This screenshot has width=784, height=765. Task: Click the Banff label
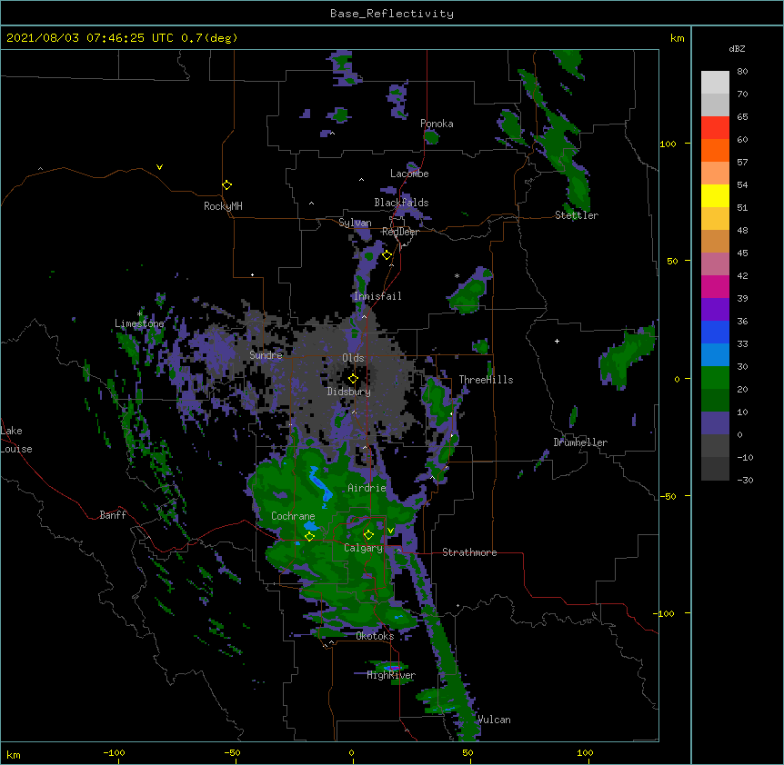click(113, 515)
